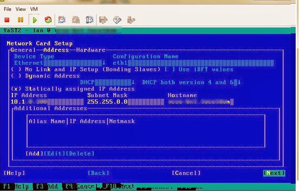Click the Alias Name column header
Screen dimensions: 300x191
47,121
